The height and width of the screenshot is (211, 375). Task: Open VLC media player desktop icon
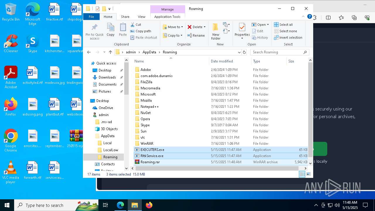pos(11,172)
